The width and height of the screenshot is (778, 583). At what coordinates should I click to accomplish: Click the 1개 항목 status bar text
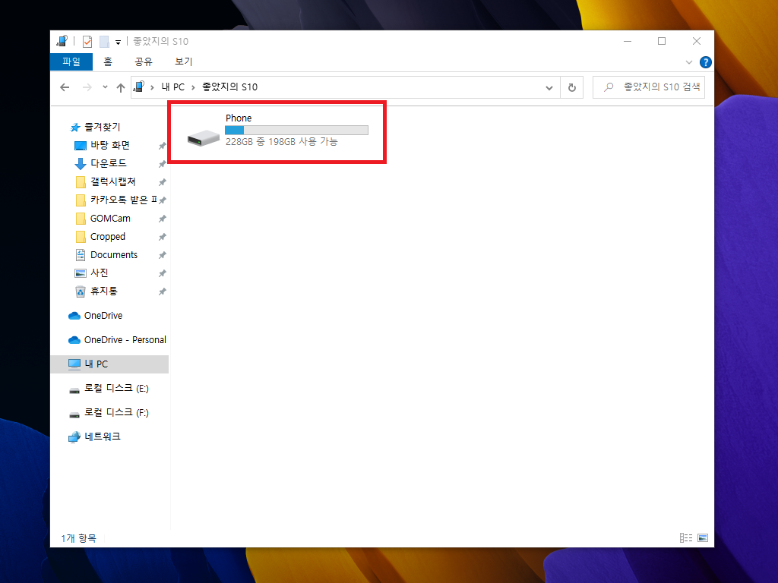(x=78, y=538)
